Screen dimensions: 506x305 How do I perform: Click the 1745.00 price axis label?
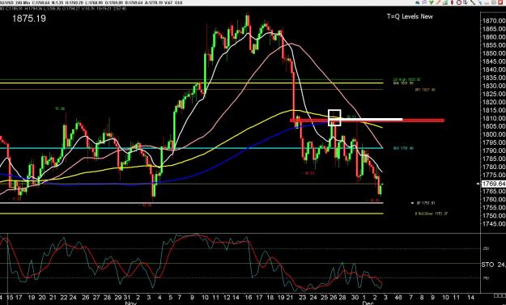(494, 224)
